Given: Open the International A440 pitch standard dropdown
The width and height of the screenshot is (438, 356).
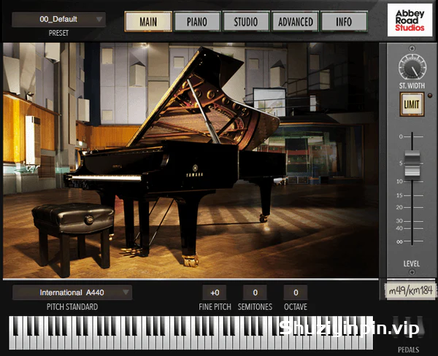Looking at the screenshot, I should [x=72, y=293].
